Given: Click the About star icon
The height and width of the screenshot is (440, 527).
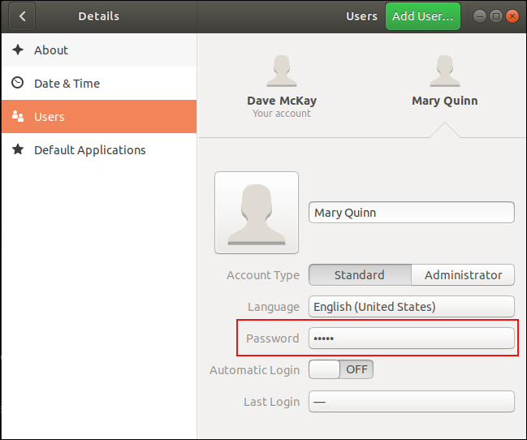Looking at the screenshot, I should coord(18,50).
